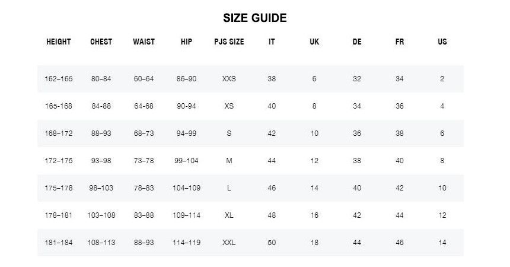Click chest range 103–108

(x=101, y=215)
